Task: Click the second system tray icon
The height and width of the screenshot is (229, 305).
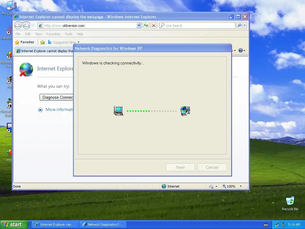Action: [283, 225]
